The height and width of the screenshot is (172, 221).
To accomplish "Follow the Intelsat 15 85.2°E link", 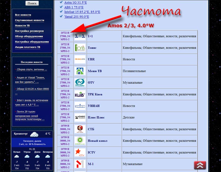I will [82, 12].
